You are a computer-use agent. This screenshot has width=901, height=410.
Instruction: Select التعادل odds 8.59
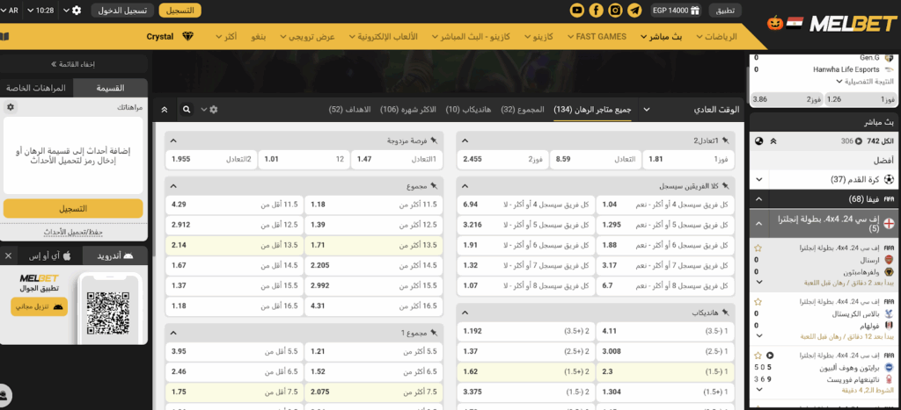[596, 160]
